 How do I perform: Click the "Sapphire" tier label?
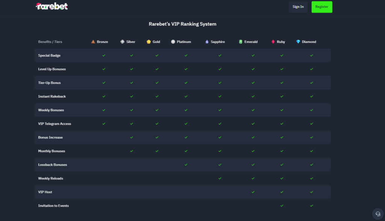pyautogui.click(x=218, y=42)
